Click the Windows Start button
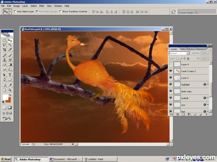The height and width of the screenshot is (162, 217). 6,159
